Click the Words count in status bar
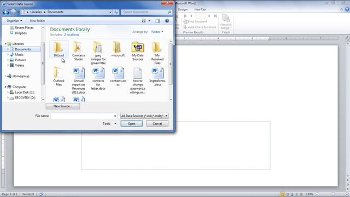The height and width of the screenshot is (197, 350). coord(28,194)
